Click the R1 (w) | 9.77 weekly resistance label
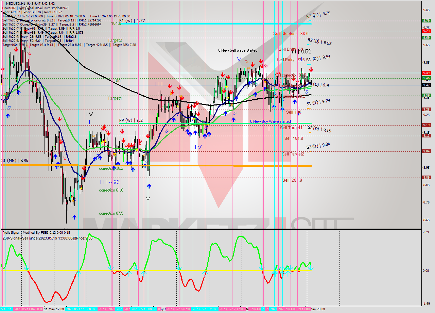 [132, 21]
